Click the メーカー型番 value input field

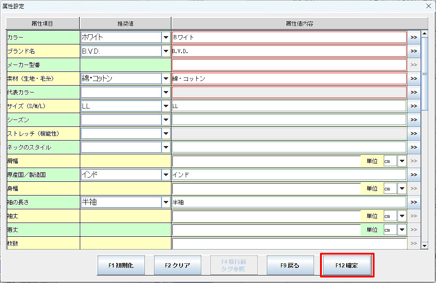click(289, 65)
